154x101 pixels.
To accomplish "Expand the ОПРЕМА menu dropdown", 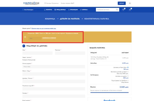I will coord(85,10).
